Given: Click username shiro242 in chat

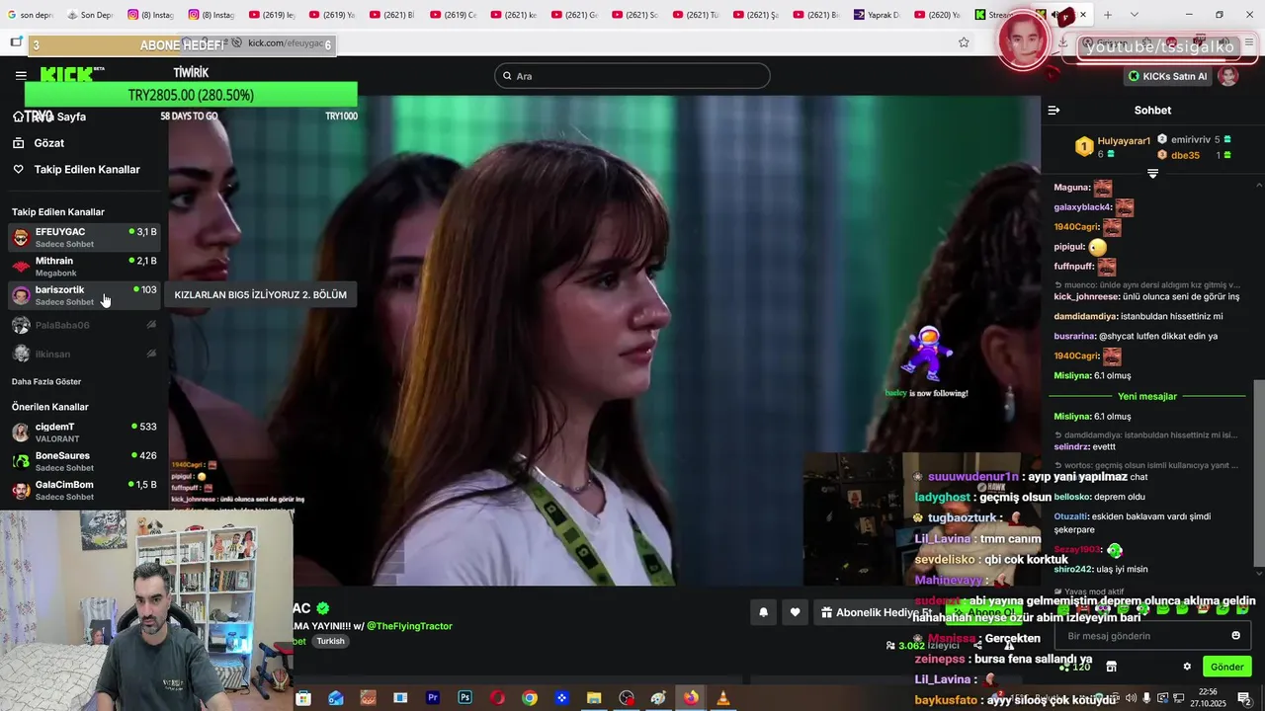Looking at the screenshot, I should click(1072, 569).
